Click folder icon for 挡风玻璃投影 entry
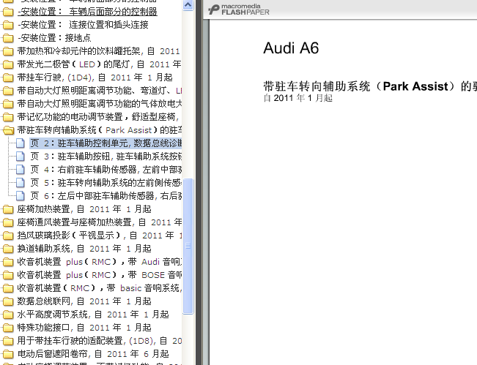The image size is (477, 365). point(7,236)
